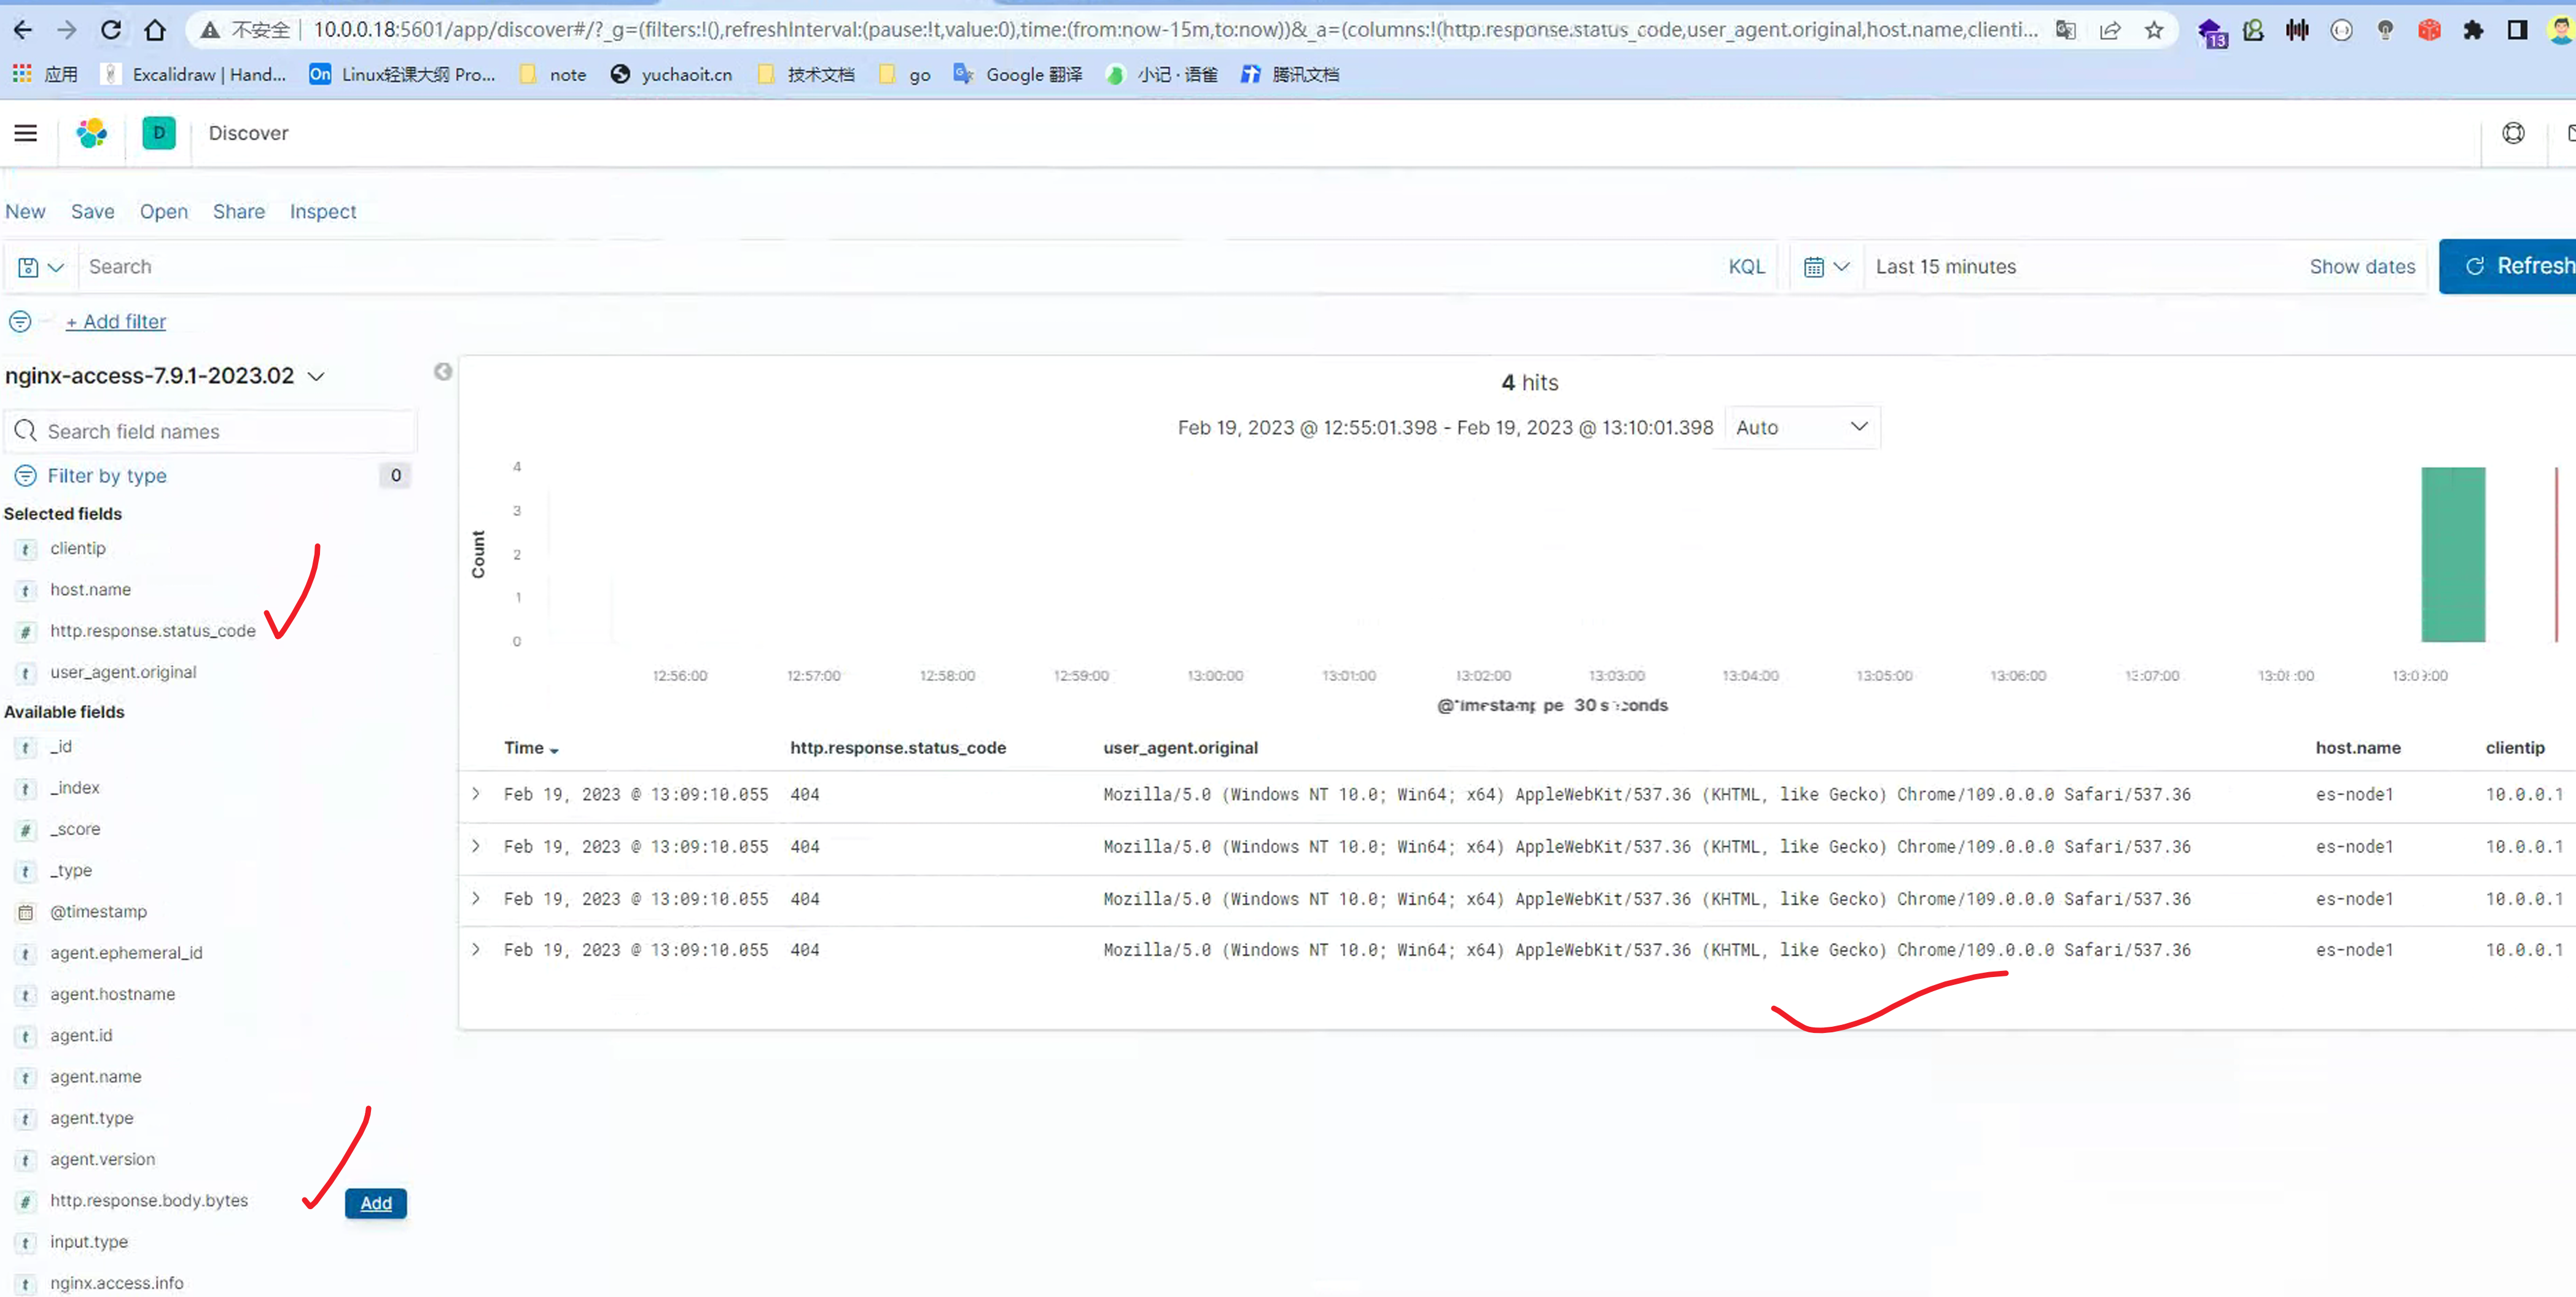The image size is (2576, 1297).
Task: Collapse the fields sidebar arrow icon
Action: pyautogui.click(x=443, y=372)
